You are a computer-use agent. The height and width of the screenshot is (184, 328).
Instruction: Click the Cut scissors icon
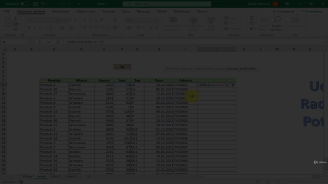[x=15, y=19]
